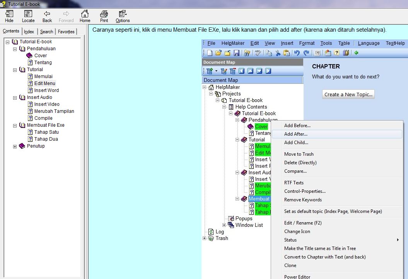Click the New document icon in HelpMaker toolbar
The height and width of the screenshot is (279, 408).
[210, 53]
